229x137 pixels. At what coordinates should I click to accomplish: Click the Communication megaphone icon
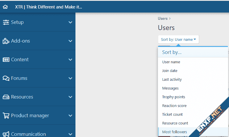click(6, 134)
